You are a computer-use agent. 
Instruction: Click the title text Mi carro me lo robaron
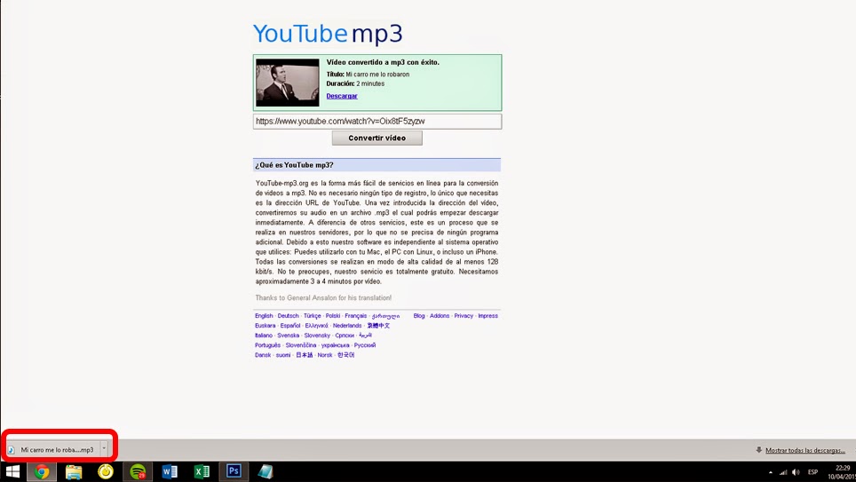coord(377,75)
